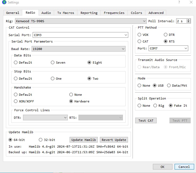
Task: Open the Colors tab
Action: pyautogui.click(x=136, y=13)
